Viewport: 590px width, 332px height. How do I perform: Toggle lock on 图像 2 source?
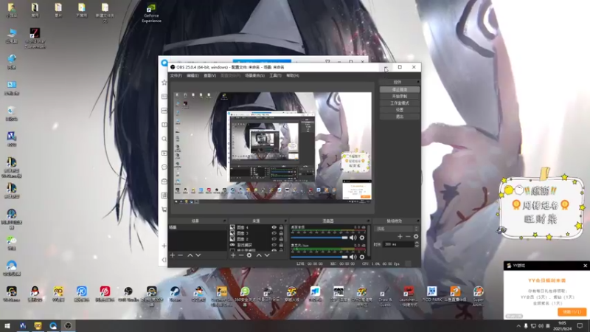coord(281,239)
